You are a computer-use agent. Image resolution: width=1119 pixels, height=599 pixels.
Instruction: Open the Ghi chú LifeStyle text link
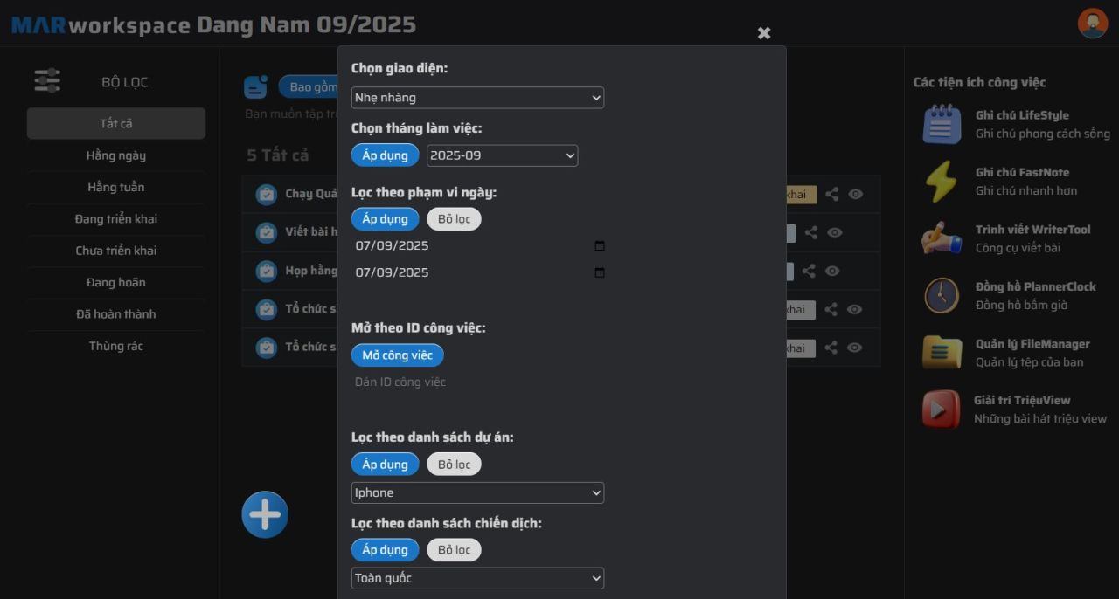tap(1022, 115)
